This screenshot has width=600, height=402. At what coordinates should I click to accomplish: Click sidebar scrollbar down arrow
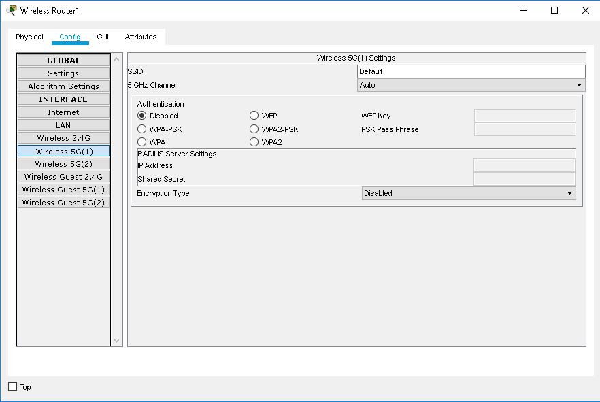[x=117, y=340]
